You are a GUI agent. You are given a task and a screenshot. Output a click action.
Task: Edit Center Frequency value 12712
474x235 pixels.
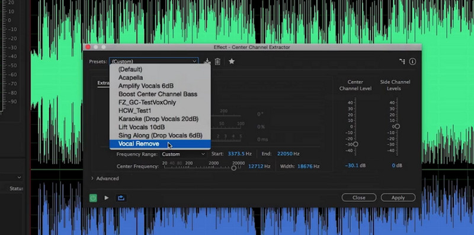click(256, 166)
